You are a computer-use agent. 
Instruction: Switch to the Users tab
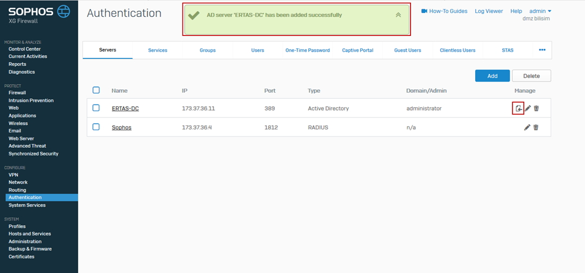click(x=258, y=50)
